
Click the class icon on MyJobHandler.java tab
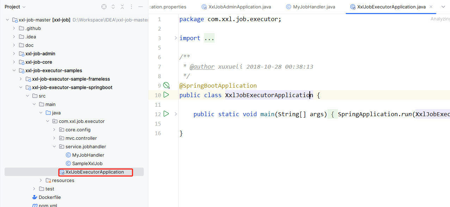(289, 7)
